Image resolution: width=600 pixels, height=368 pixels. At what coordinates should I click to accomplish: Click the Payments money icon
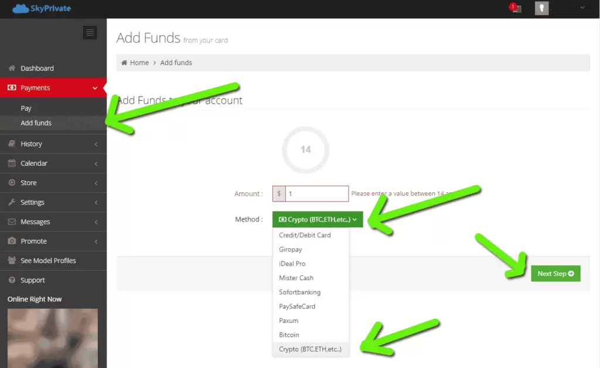[12, 87]
